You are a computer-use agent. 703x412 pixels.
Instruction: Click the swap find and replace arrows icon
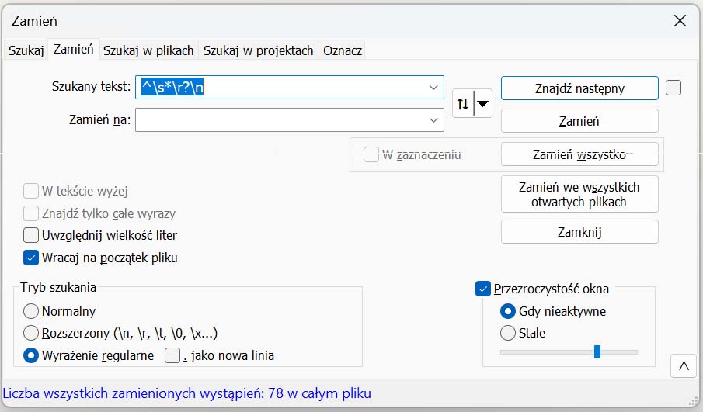coord(464,103)
